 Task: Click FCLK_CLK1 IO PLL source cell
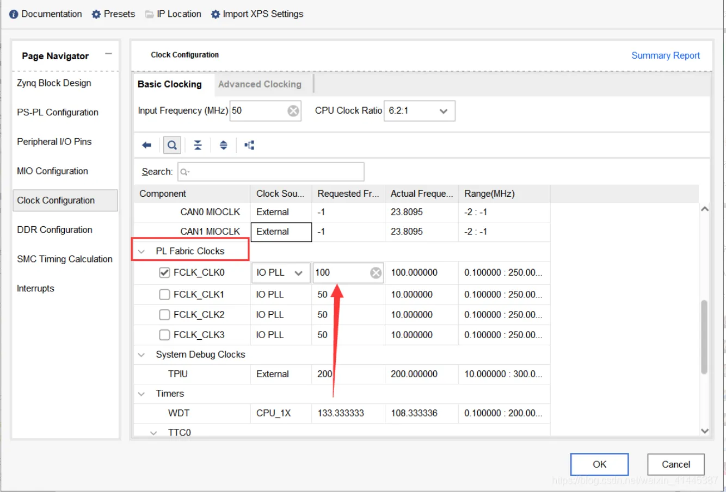[x=281, y=295]
